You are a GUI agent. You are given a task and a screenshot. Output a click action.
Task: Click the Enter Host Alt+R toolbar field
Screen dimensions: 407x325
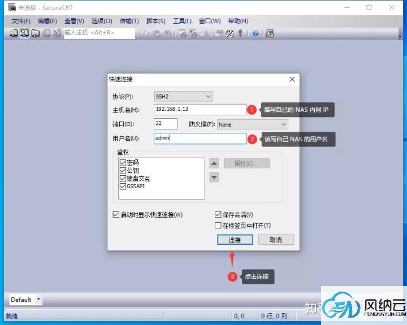click(x=99, y=33)
